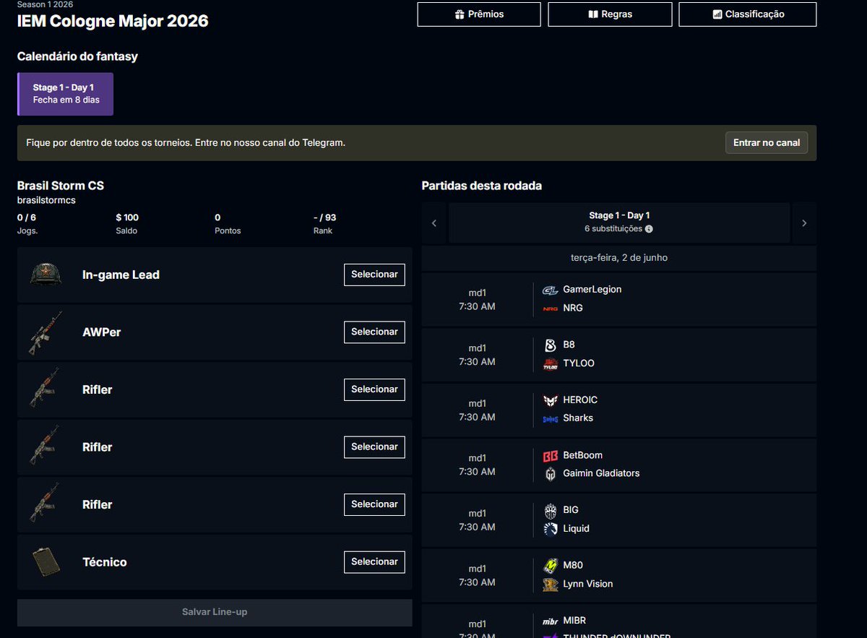Click the B8 team logo
This screenshot has width=867, height=638.
551,345
